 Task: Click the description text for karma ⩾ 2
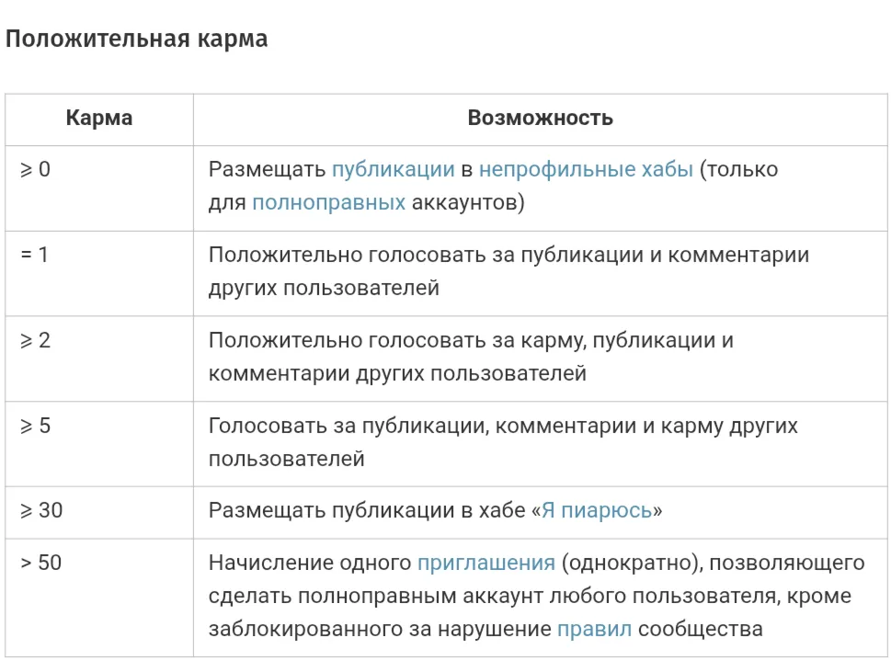[x=471, y=357]
